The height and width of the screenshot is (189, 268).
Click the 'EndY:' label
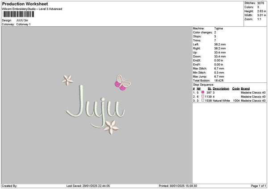pos(197,65)
